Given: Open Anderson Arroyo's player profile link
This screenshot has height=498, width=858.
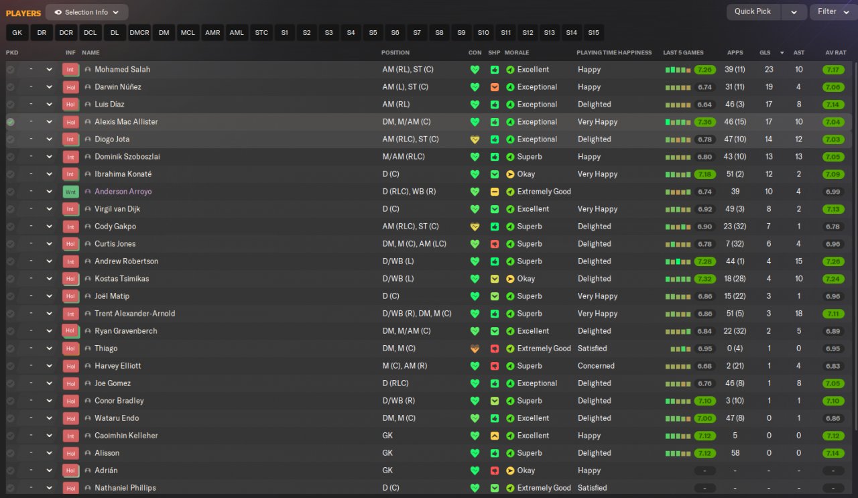Looking at the screenshot, I should click(123, 192).
